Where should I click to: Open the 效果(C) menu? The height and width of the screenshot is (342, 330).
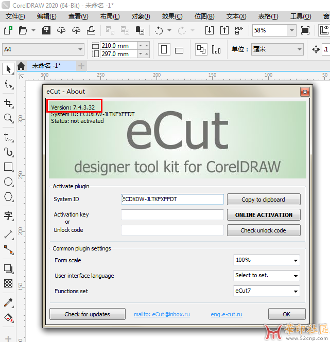pyautogui.click(x=172, y=16)
